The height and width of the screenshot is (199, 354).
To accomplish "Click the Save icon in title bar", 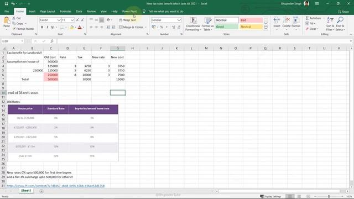I will (6, 4).
